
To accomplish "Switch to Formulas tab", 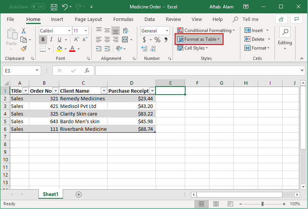I will pyautogui.click(x=123, y=19).
